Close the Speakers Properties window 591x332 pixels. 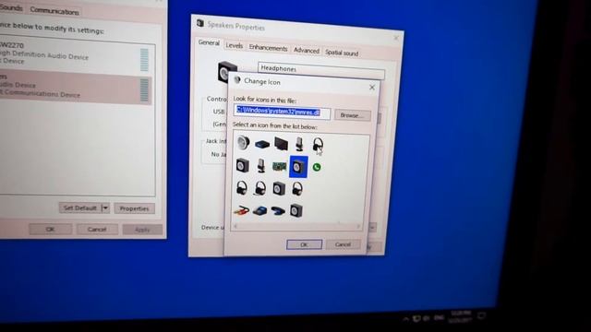tap(396, 38)
